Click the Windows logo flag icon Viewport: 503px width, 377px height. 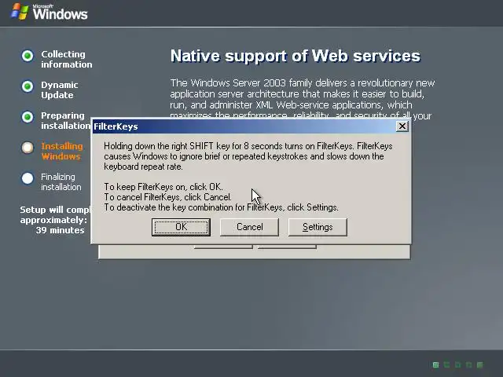click(20, 12)
